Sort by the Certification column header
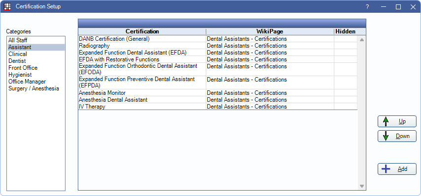The image size is (421, 196). click(x=142, y=31)
